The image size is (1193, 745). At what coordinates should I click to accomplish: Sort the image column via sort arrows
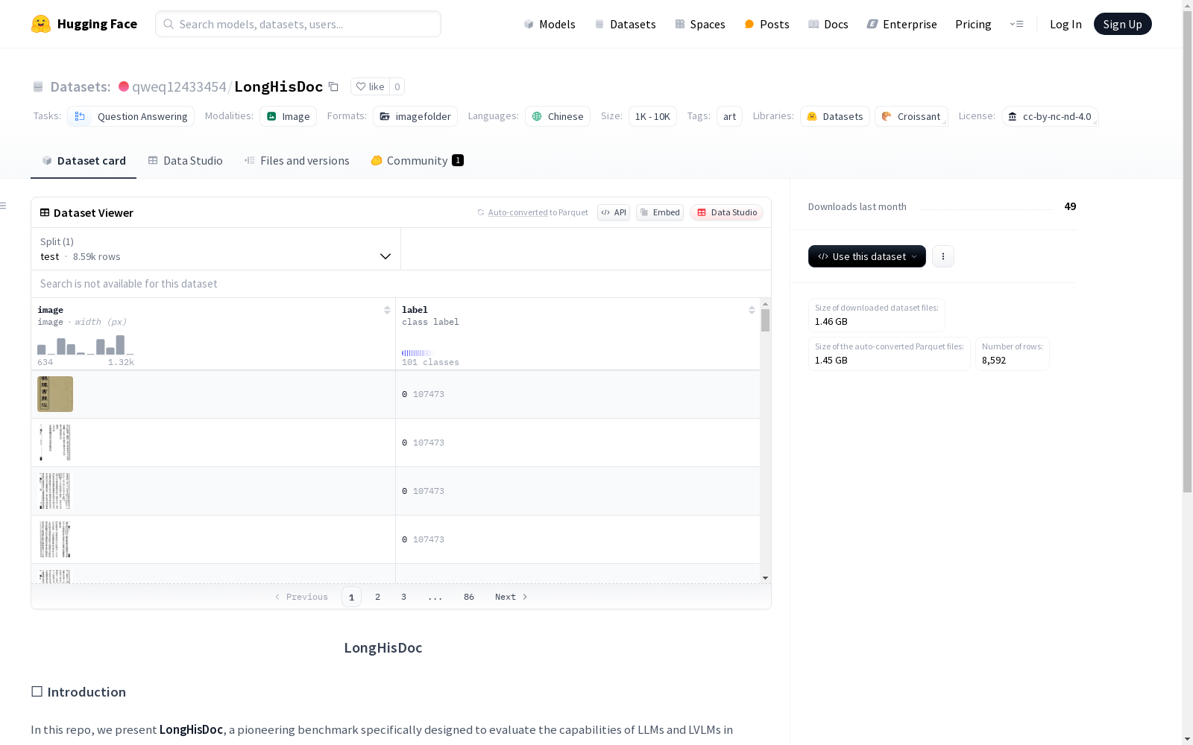click(x=387, y=310)
